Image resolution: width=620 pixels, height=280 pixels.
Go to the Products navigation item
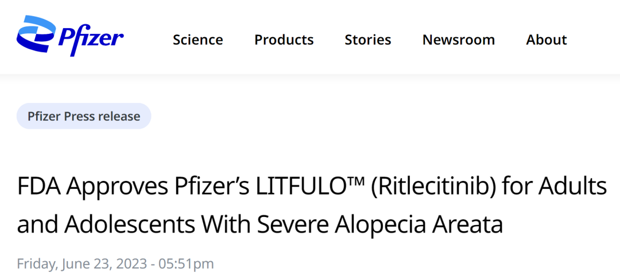pos(284,40)
